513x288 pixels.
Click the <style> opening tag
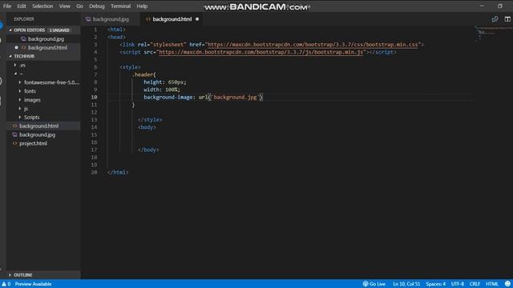coord(130,67)
